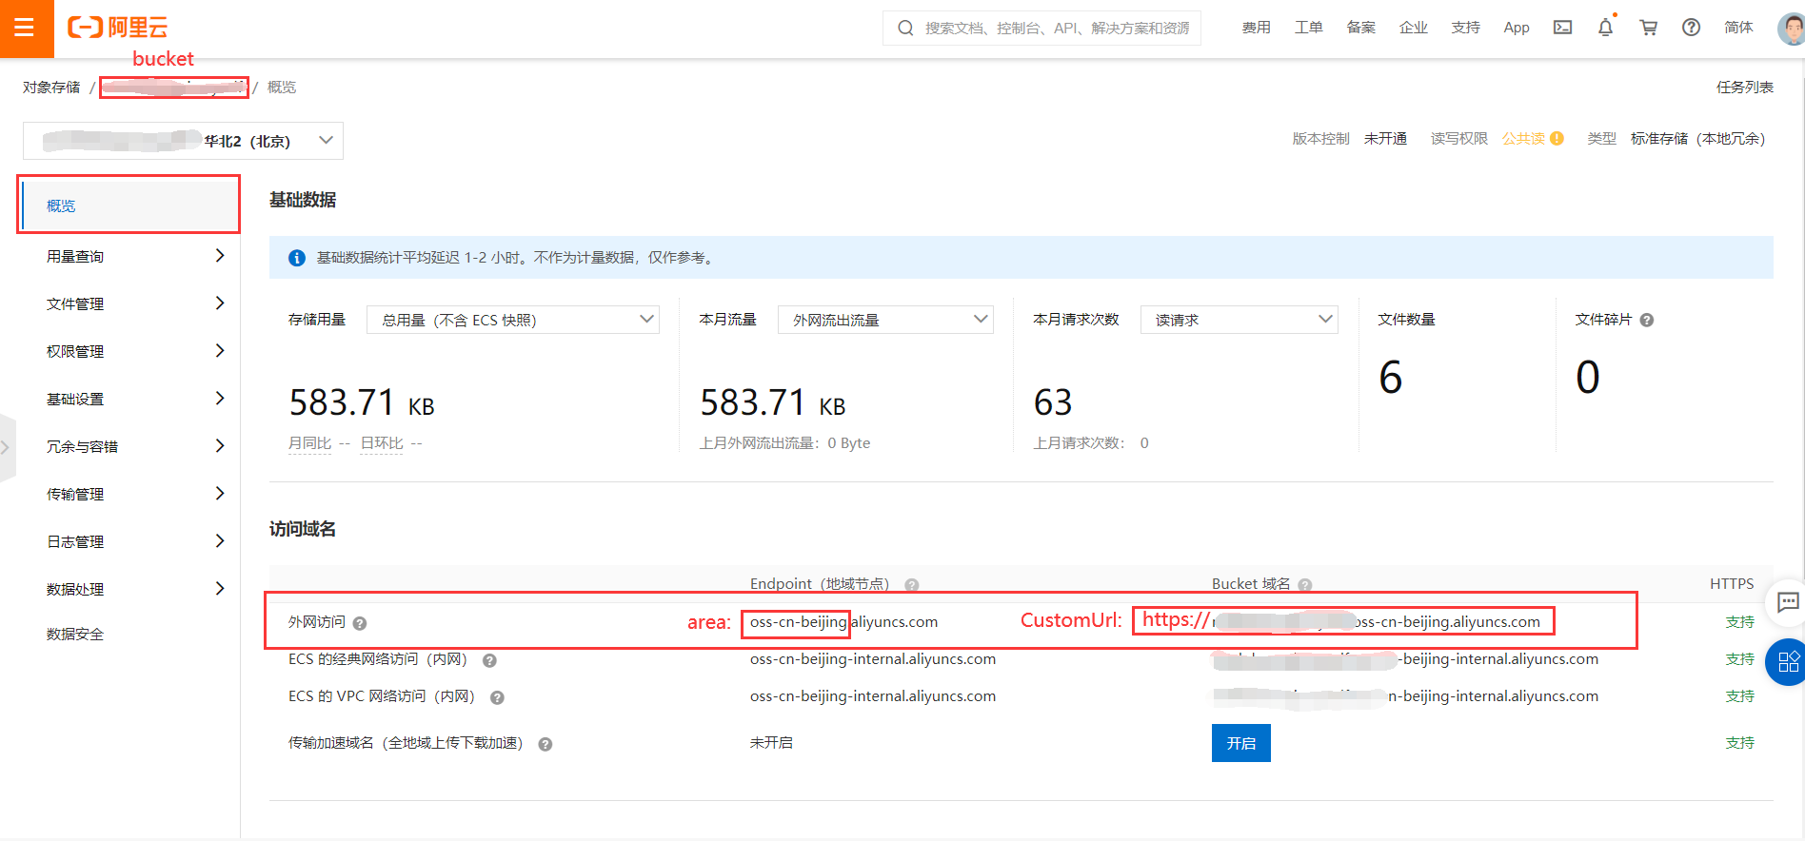This screenshot has width=1805, height=841.
Task: Click 支持 link in ECS VPC 网络 row
Action: tap(1739, 696)
